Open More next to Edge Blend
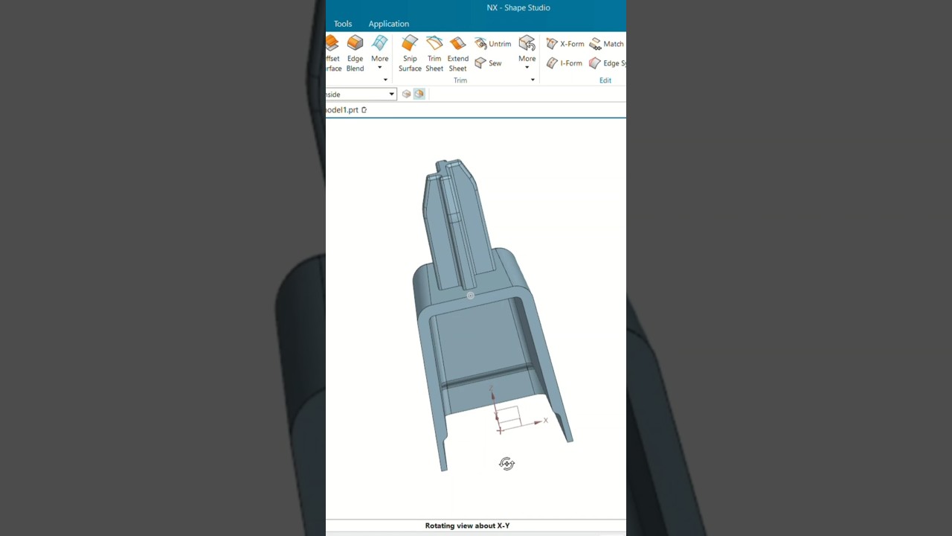The width and height of the screenshot is (952, 536). (x=380, y=52)
